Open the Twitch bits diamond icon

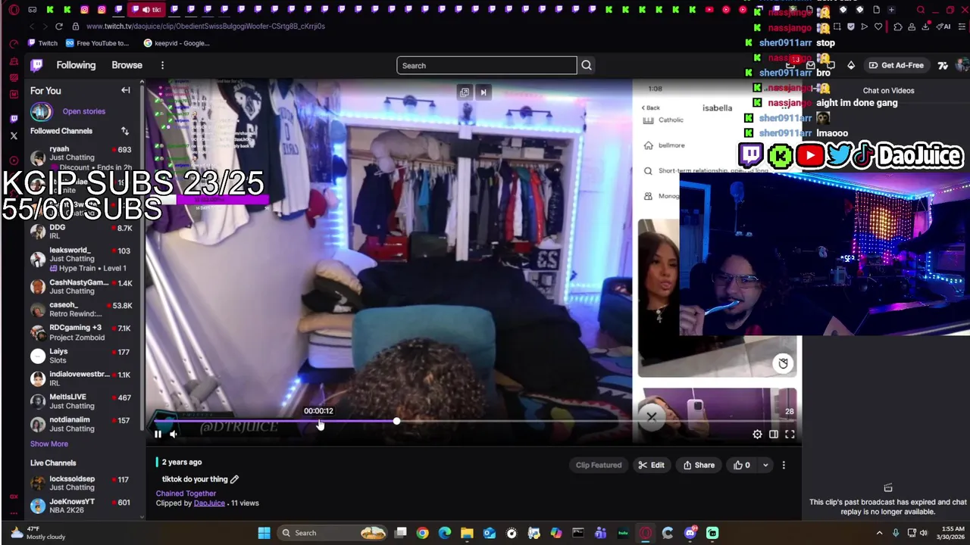tap(851, 65)
